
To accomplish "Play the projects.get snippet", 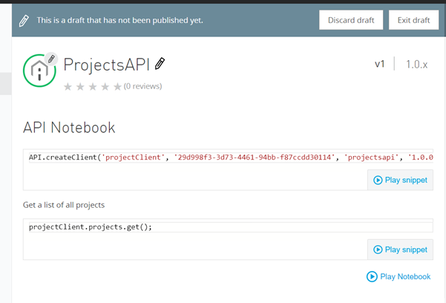I will [400, 250].
